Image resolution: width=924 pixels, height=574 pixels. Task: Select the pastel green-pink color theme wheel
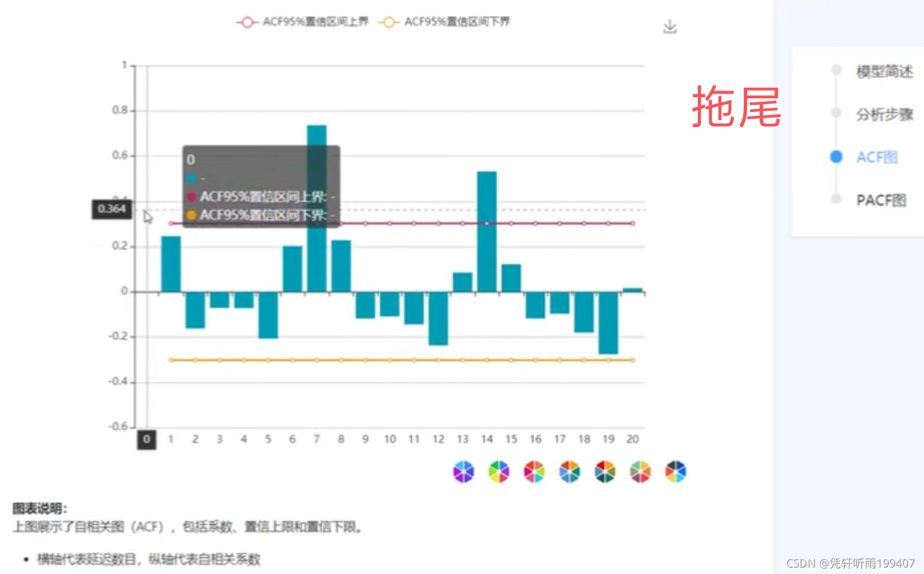click(640, 472)
